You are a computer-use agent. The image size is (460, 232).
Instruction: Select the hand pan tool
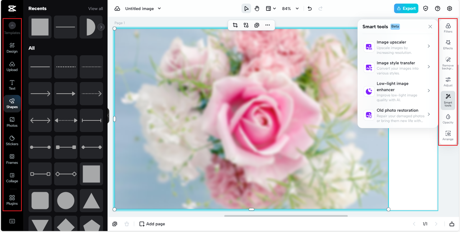[x=257, y=9]
